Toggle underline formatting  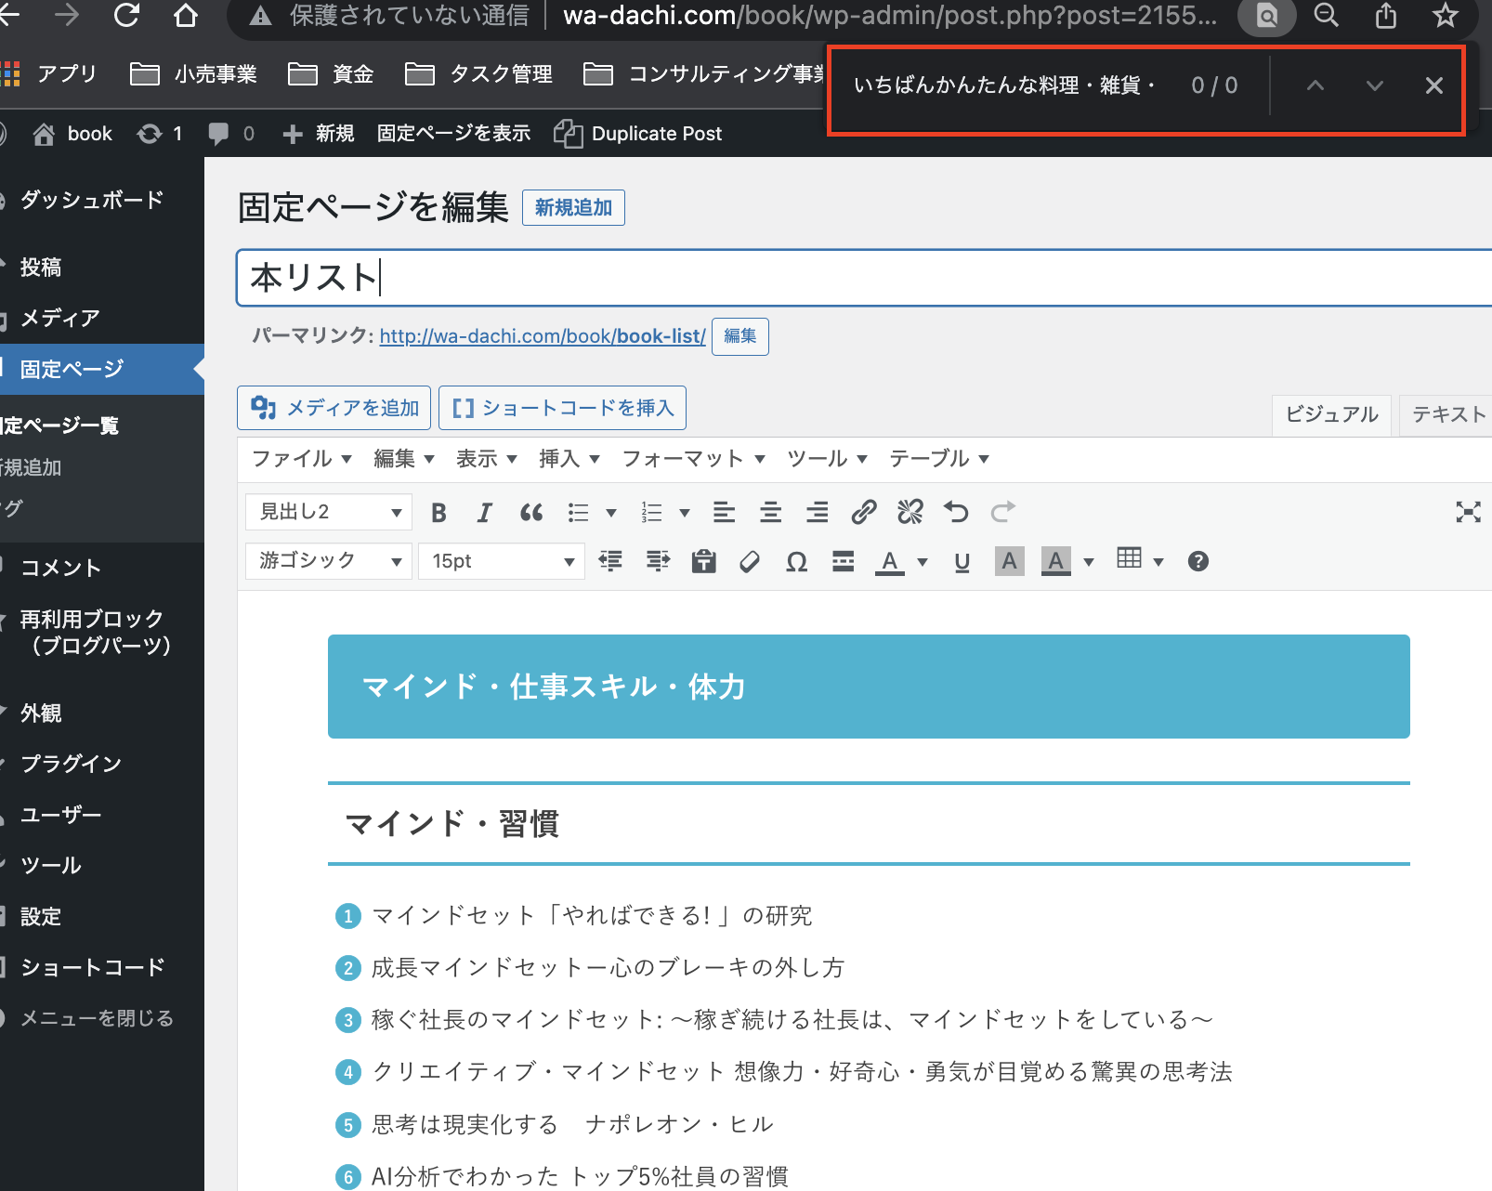tap(962, 561)
